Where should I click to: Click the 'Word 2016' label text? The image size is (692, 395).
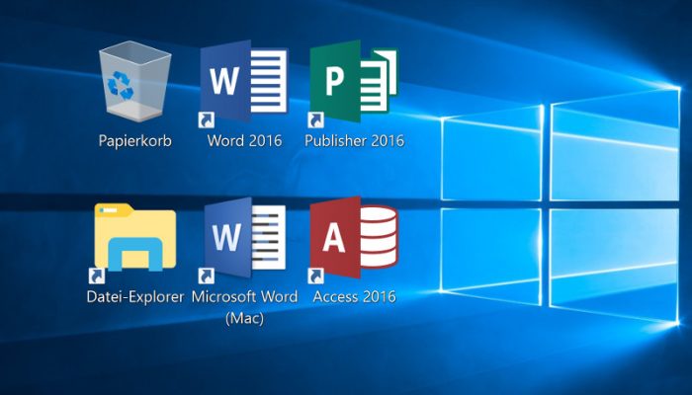(x=244, y=140)
